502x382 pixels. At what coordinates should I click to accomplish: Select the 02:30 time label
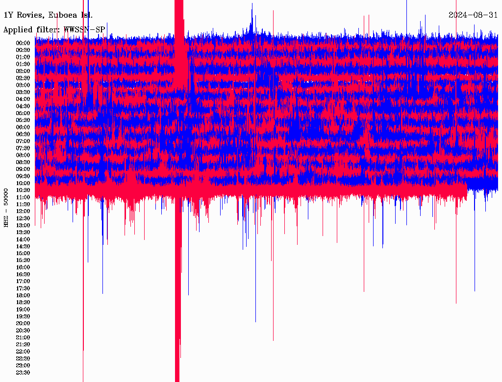point(23,78)
